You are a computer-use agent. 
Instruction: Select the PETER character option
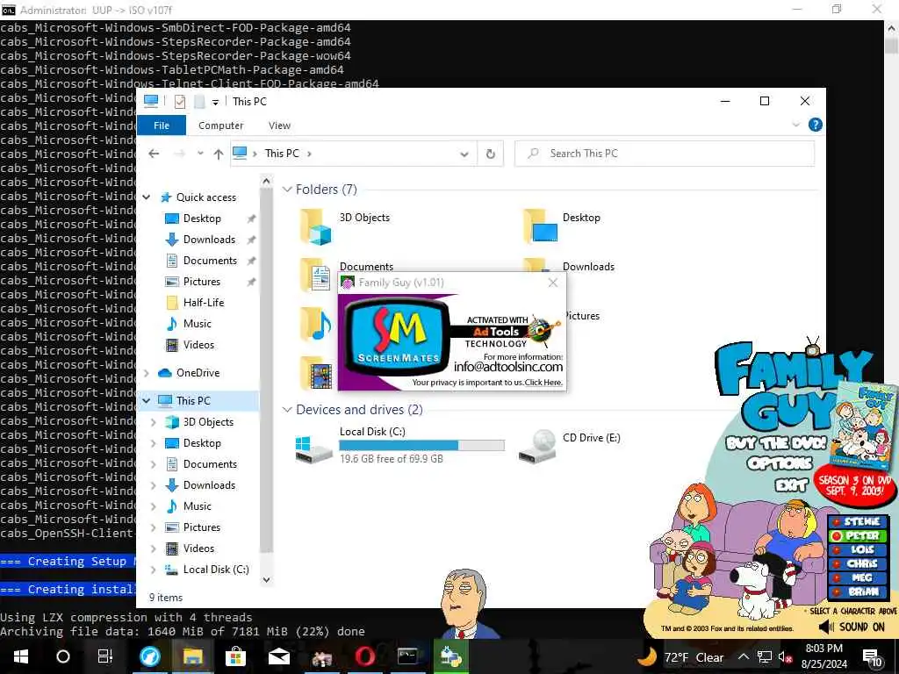coord(857,536)
